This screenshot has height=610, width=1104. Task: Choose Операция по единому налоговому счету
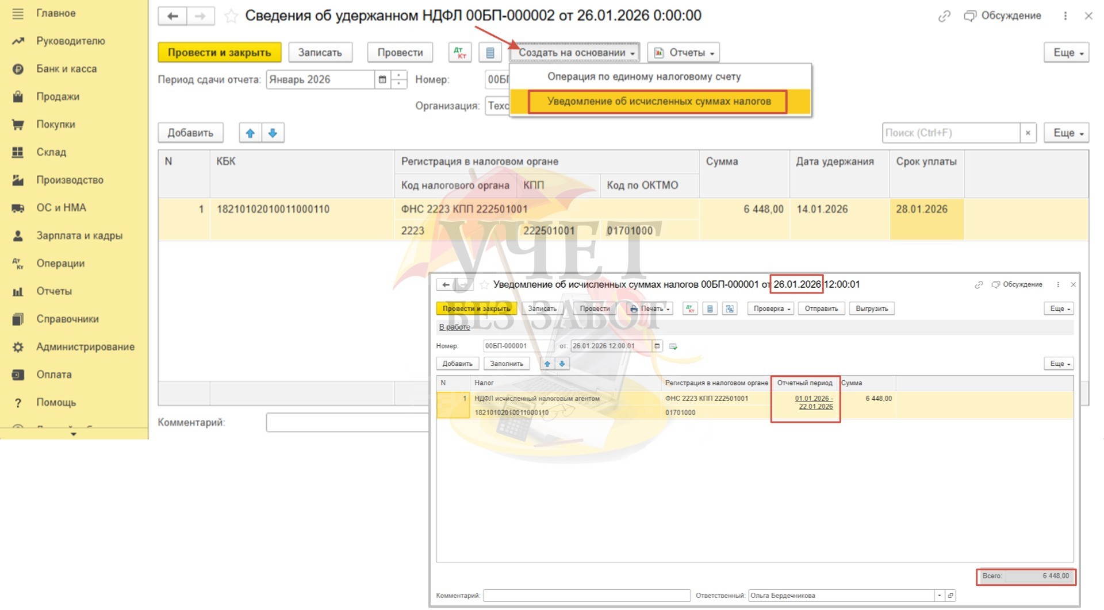[x=643, y=76]
